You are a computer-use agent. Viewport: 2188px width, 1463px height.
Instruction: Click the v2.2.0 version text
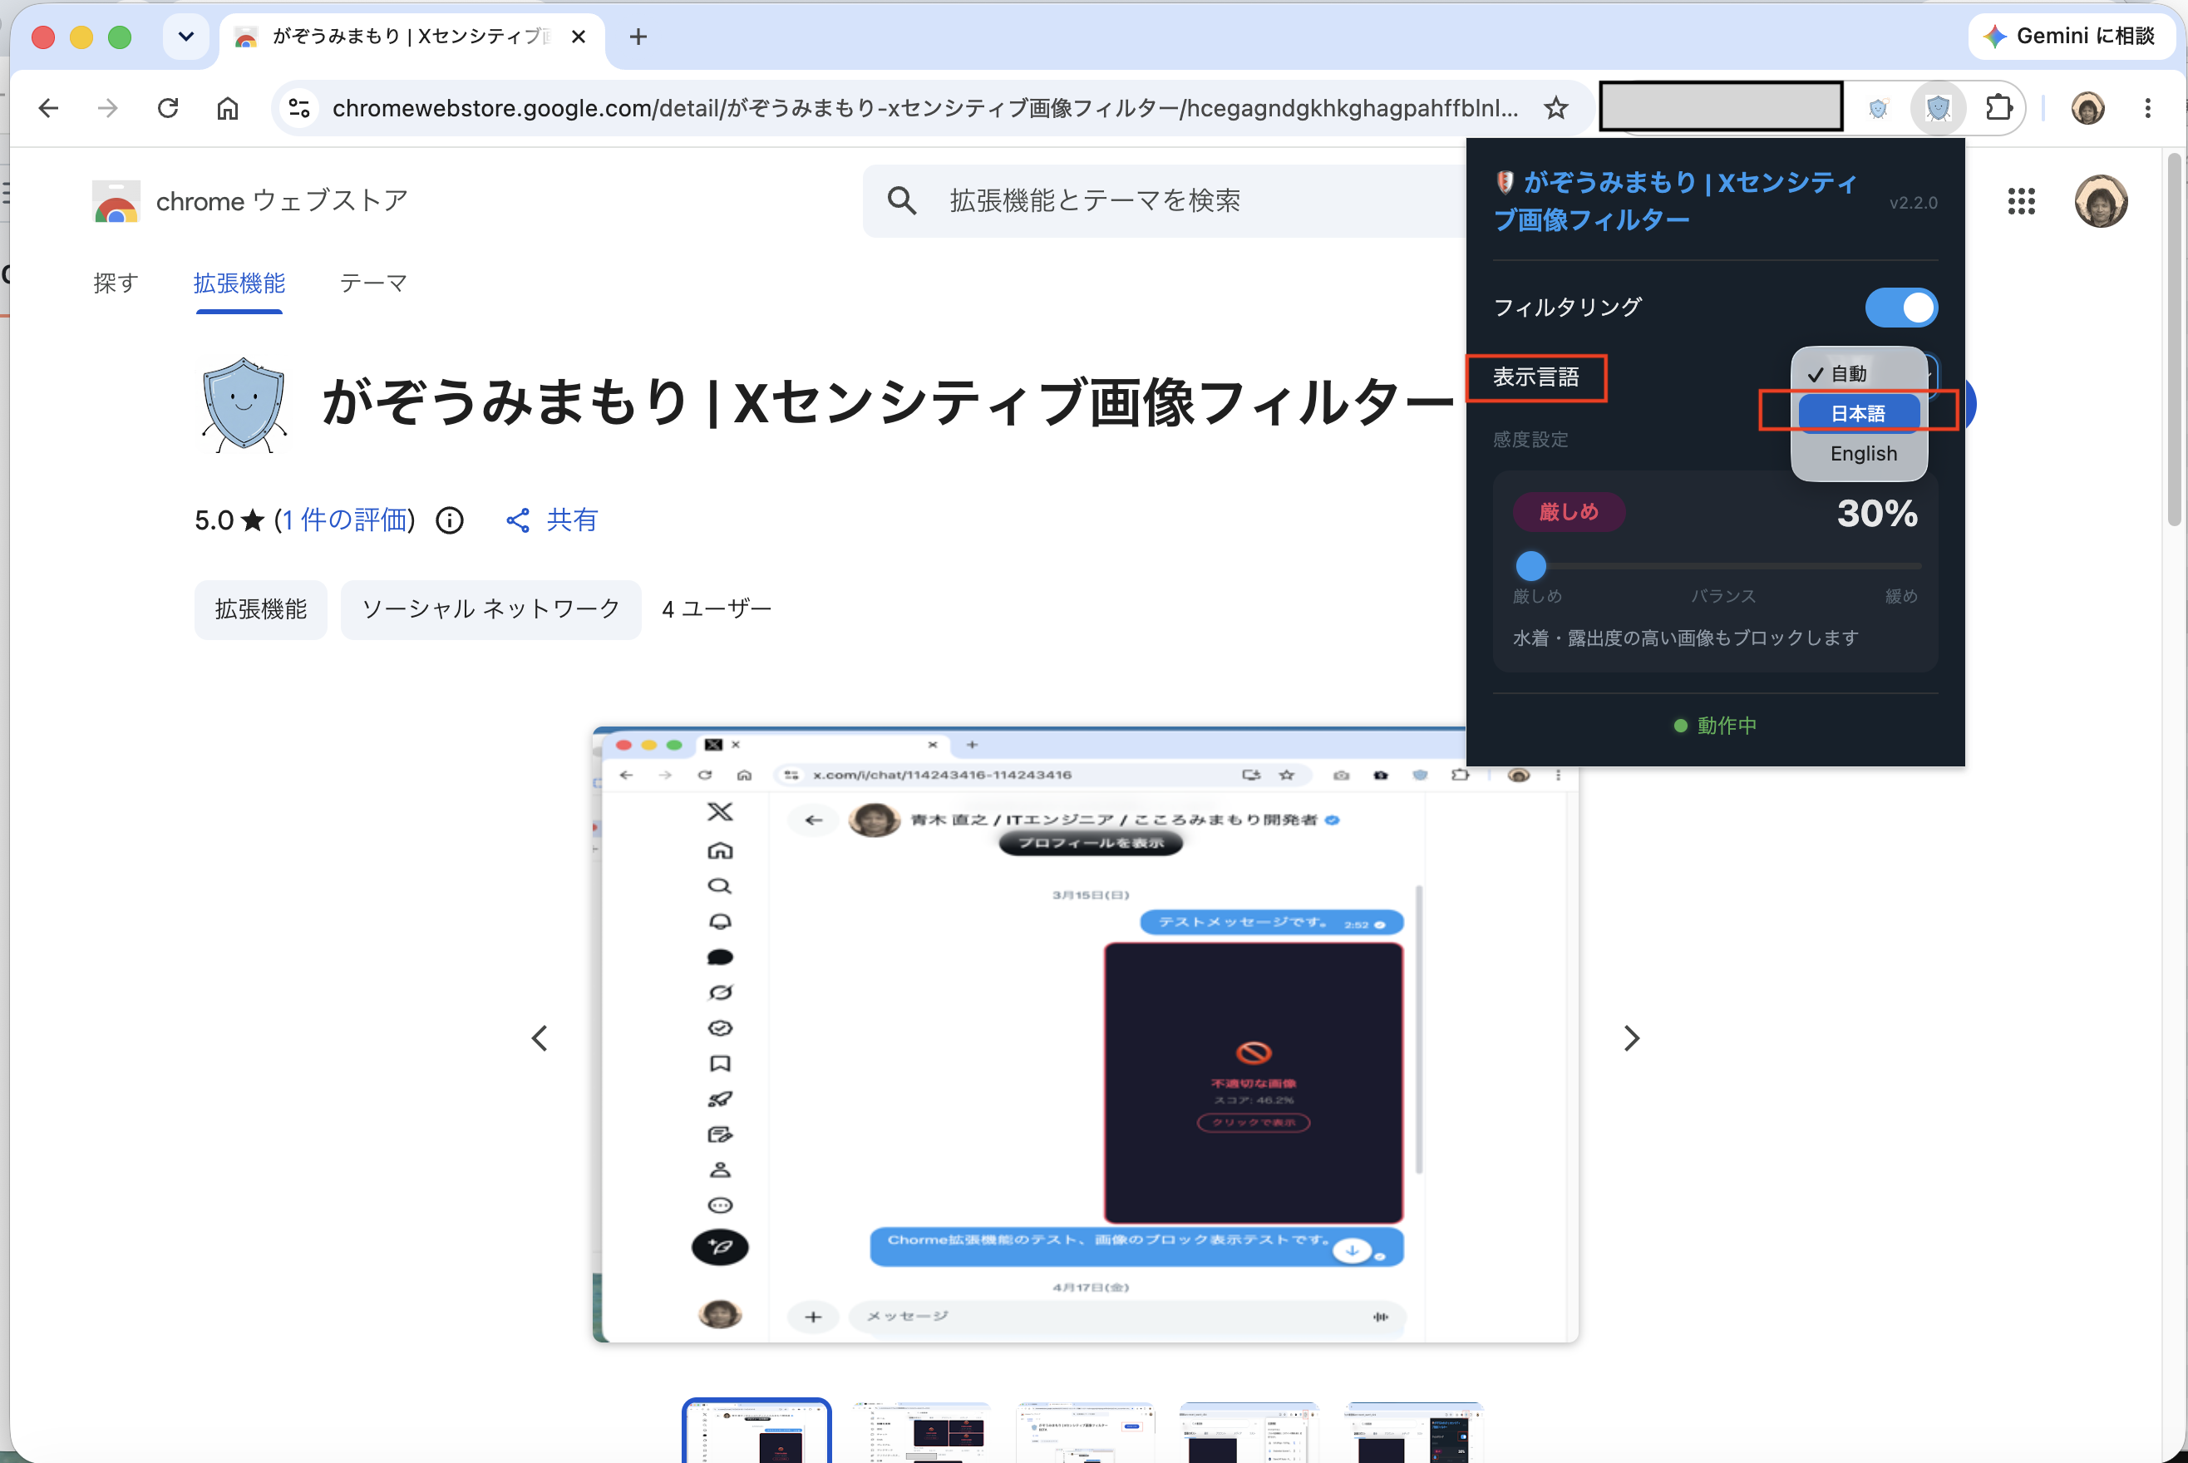point(1913,203)
